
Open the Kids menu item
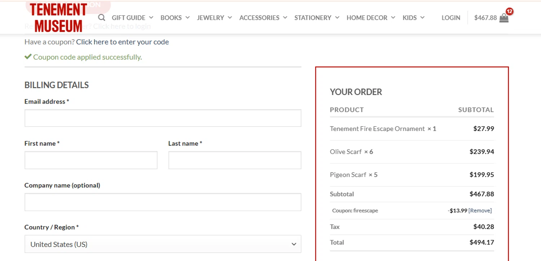tap(410, 18)
